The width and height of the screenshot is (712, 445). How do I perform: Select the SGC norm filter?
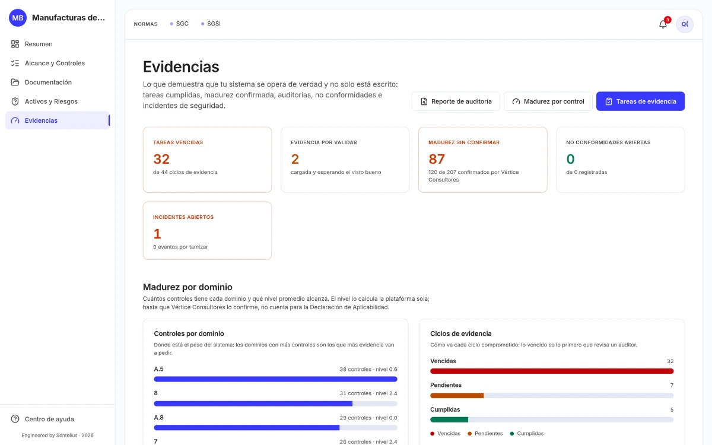[179, 24]
